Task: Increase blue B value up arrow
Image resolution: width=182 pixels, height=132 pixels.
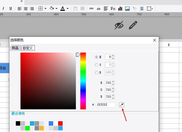Action: point(113,95)
